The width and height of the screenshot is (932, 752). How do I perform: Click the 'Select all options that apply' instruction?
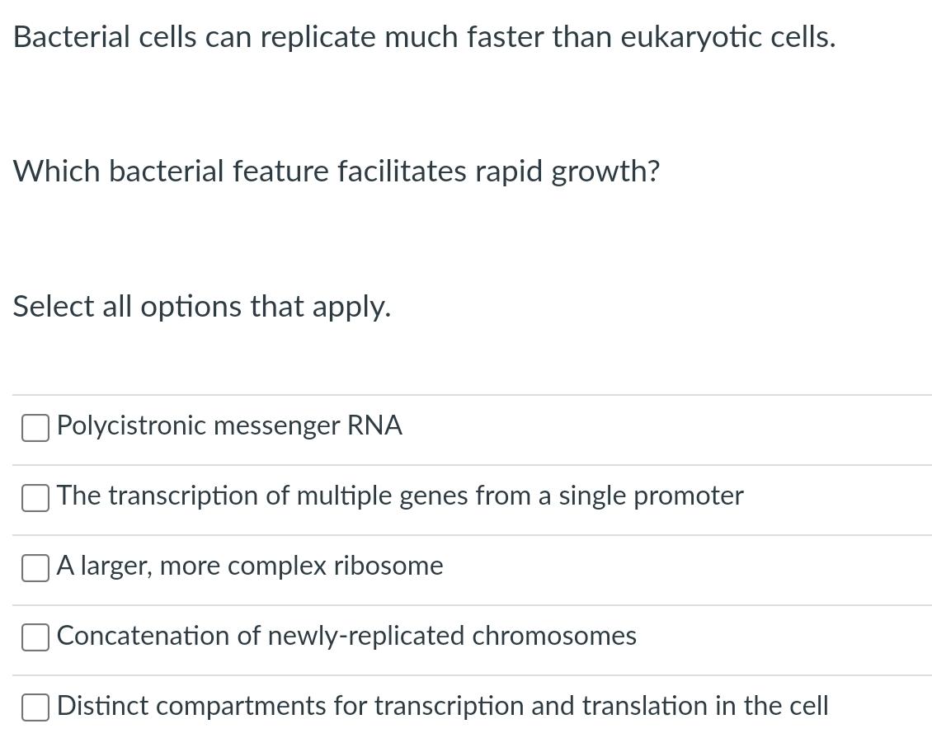tap(202, 306)
